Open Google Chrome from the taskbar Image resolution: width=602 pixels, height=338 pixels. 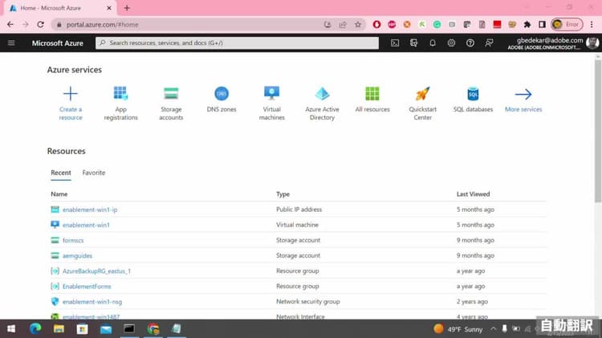point(153,329)
